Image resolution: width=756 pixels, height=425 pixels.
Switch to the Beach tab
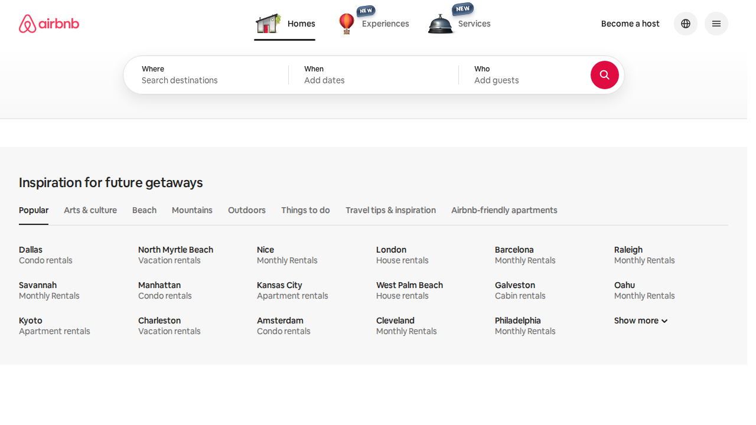click(x=144, y=210)
